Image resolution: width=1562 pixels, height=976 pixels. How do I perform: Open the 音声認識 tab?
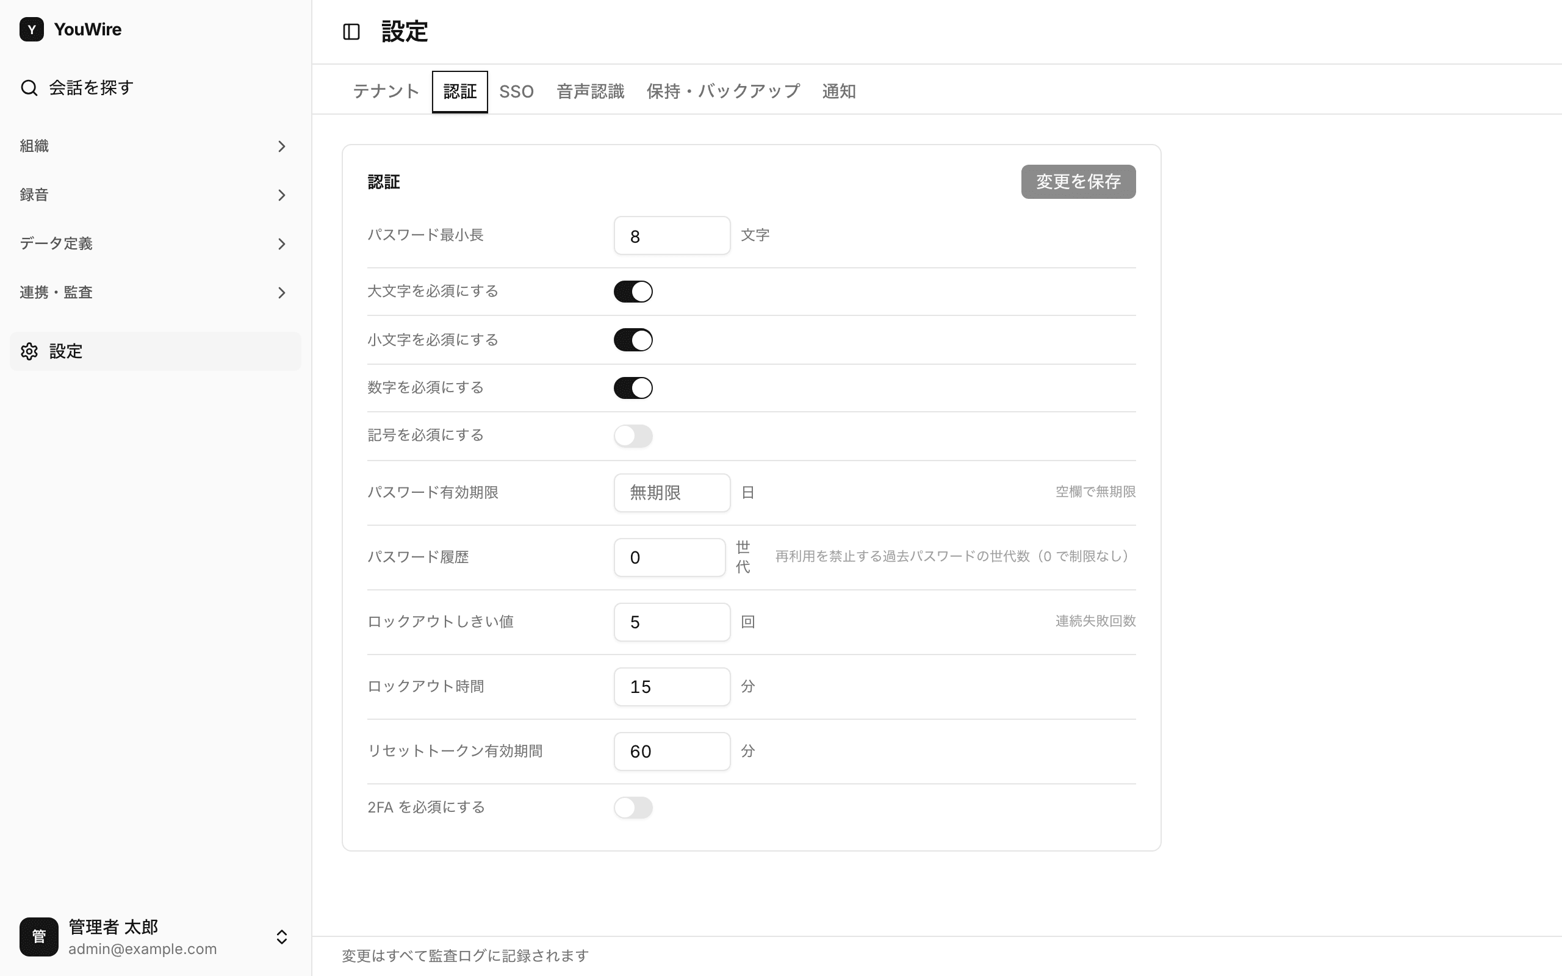(590, 91)
